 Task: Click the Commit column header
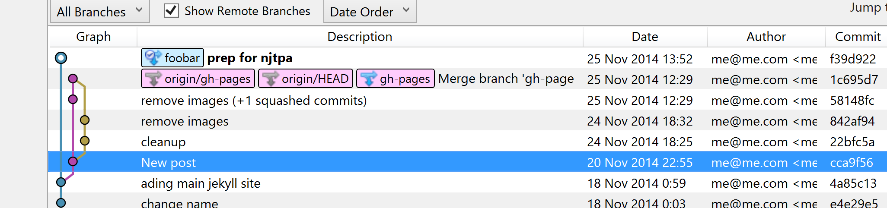point(857,37)
